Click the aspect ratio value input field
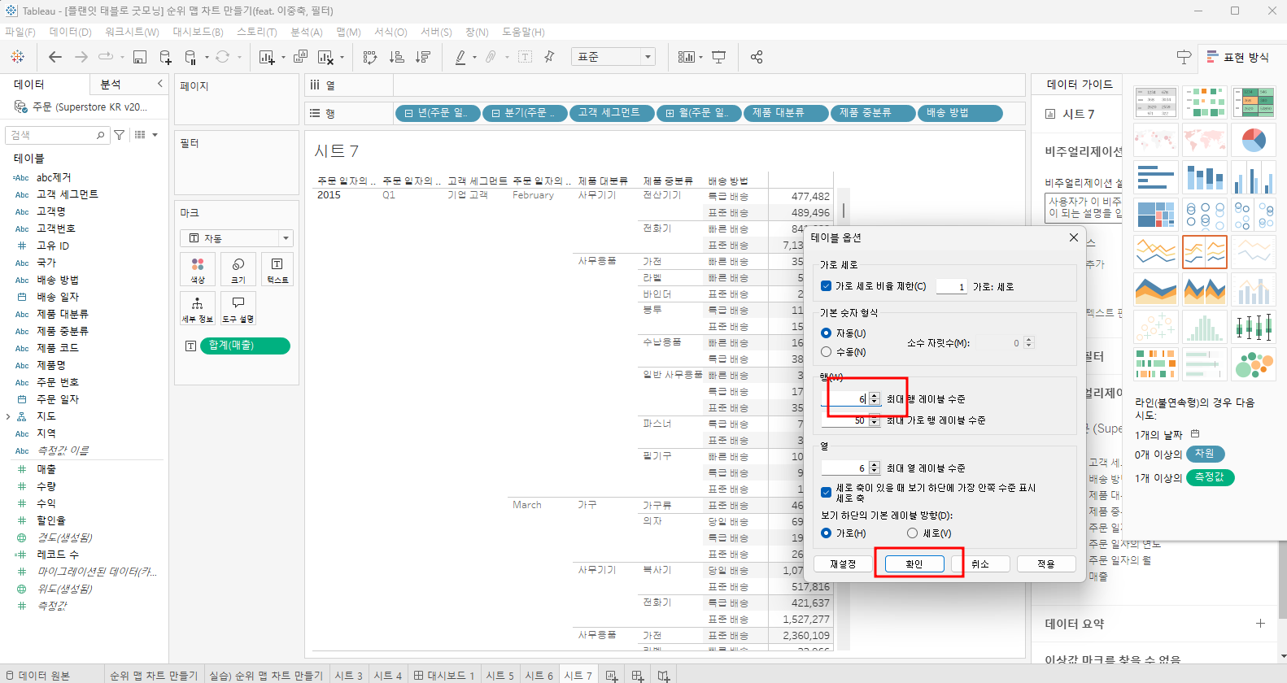The height and width of the screenshot is (683, 1287). 952,286
